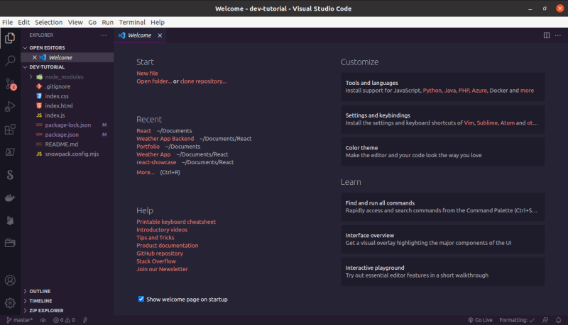Open the Docker view
This screenshot has width=568, height=325.
10,198
